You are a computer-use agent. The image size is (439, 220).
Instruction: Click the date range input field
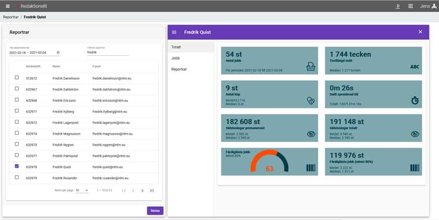[x=35, y=52]
